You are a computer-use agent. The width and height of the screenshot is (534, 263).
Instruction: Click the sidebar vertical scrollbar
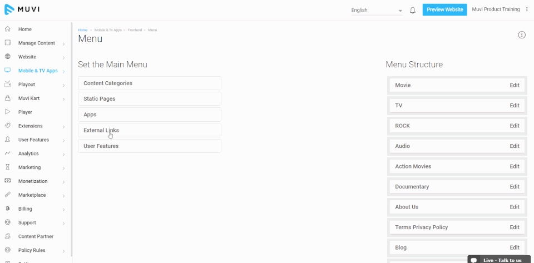pos(72,140)
